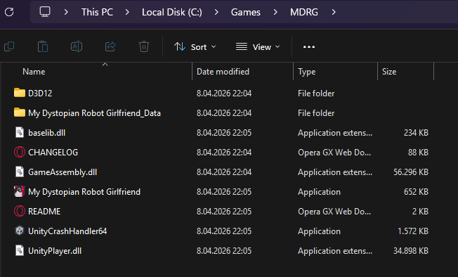Expand the chevron after This PC

pos(127,12)
